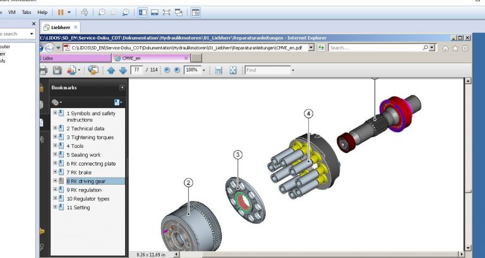The height and width of the screenshot is (258, 485).
Task: Select bookmark 9 RK regulation
Action: 84,190
